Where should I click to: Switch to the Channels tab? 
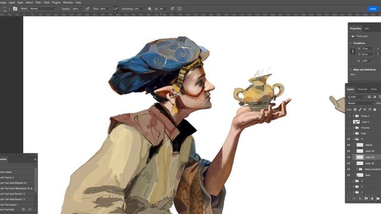click(363, 89)
